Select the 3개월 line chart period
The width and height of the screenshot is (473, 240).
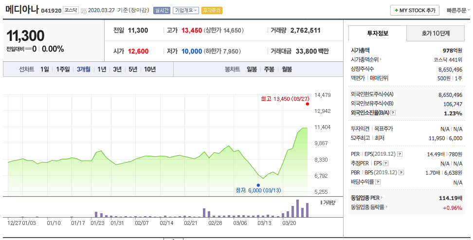(x=84, y=70)
